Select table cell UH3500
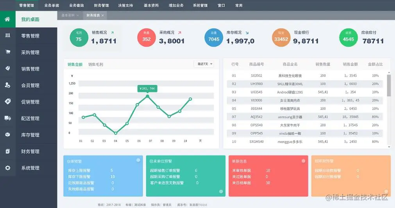 click(256, 84)
